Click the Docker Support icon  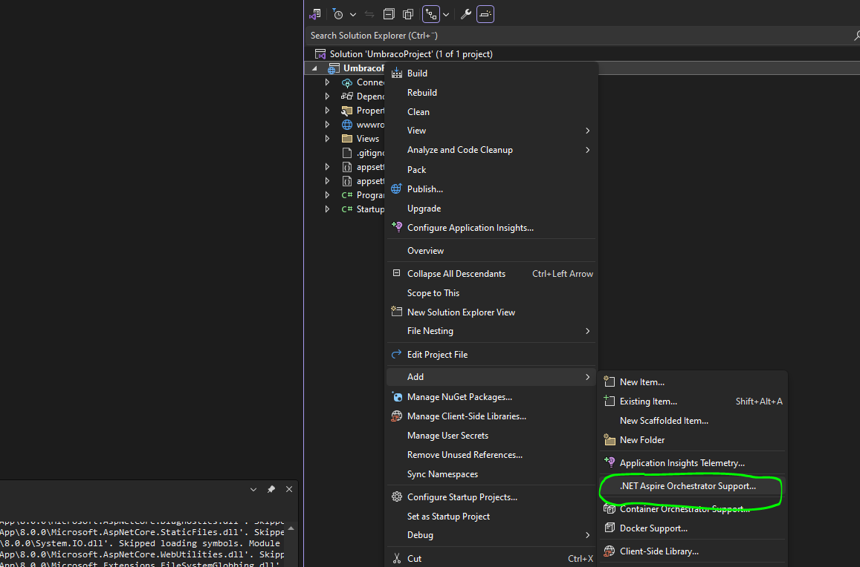click(610, 528)
